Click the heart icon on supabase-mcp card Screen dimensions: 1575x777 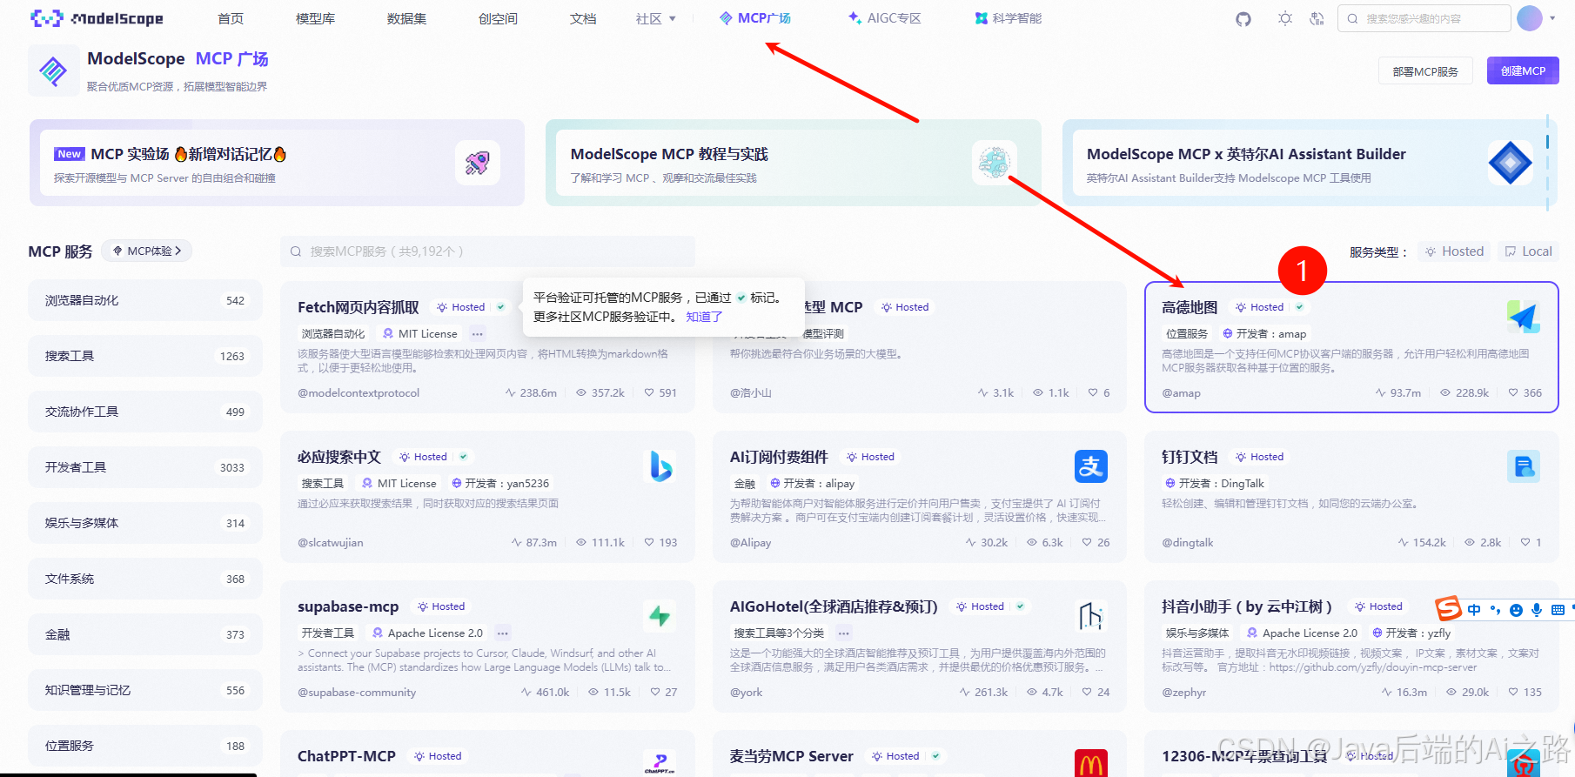pos(655,693)
